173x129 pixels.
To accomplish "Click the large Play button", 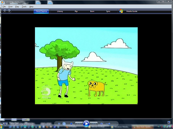I will click(x=86, y=124).
